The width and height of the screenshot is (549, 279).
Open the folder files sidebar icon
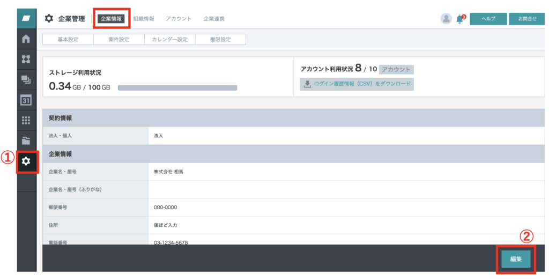click(x=26, y=141)
